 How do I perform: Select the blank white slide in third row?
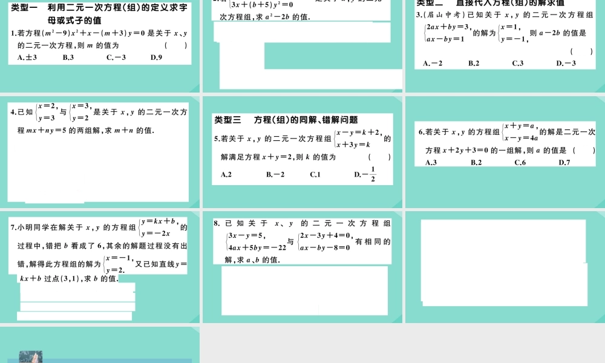505,267
